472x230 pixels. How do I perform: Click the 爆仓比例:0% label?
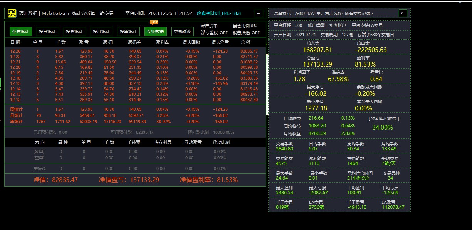245,26
